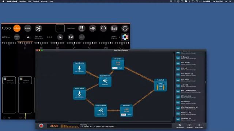Image resolution: width=234 pixels, height=131 pixels.
Task: Open the Session menu
Action: [22, 1]
